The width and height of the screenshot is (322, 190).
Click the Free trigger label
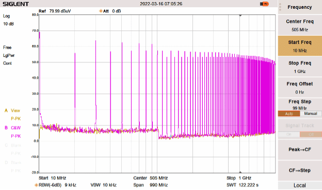[x=7, y=47]
